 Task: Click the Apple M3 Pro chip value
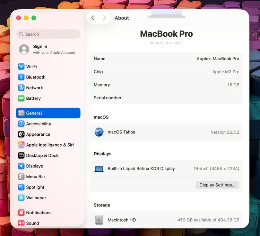[226, 72]
